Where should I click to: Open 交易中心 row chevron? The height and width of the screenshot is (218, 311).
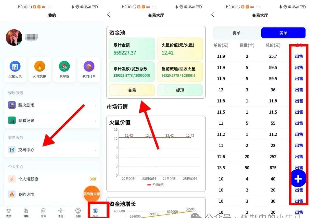[x=95, y=150]
